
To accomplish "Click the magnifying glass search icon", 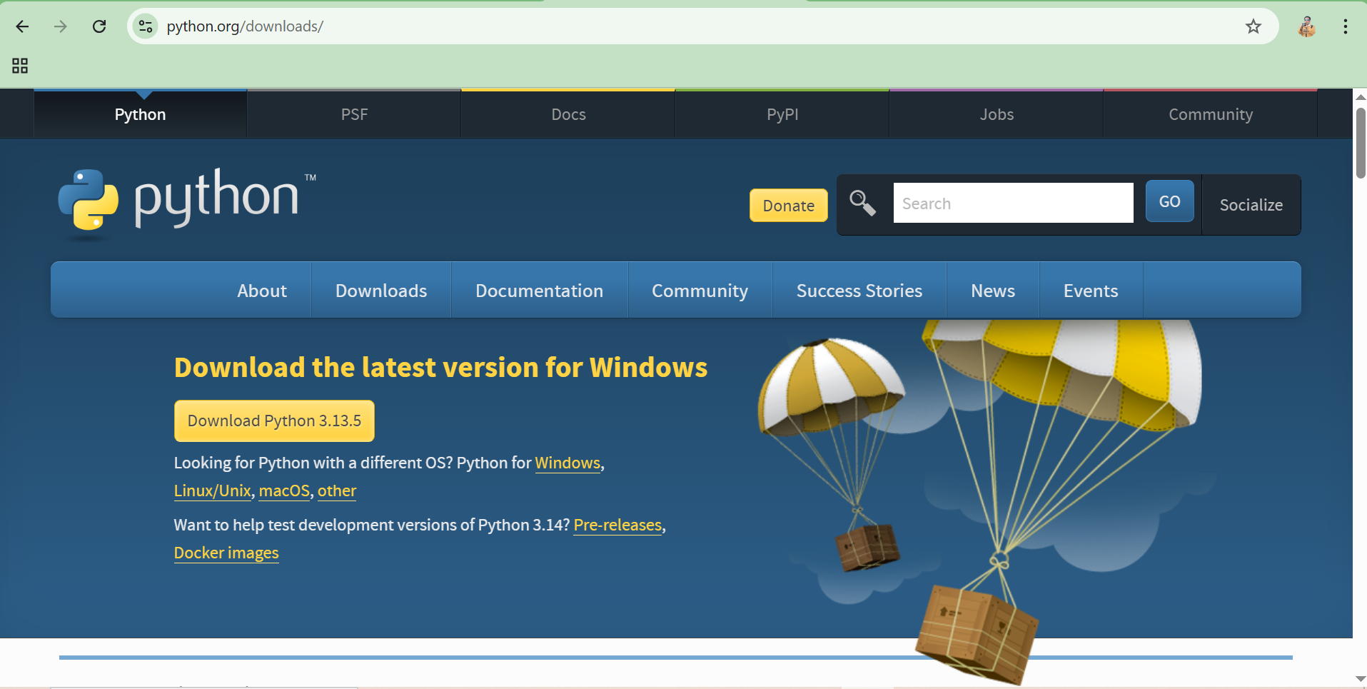I will (x=862, y=203).
